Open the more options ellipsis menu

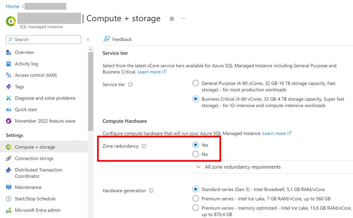click(183, 18)
